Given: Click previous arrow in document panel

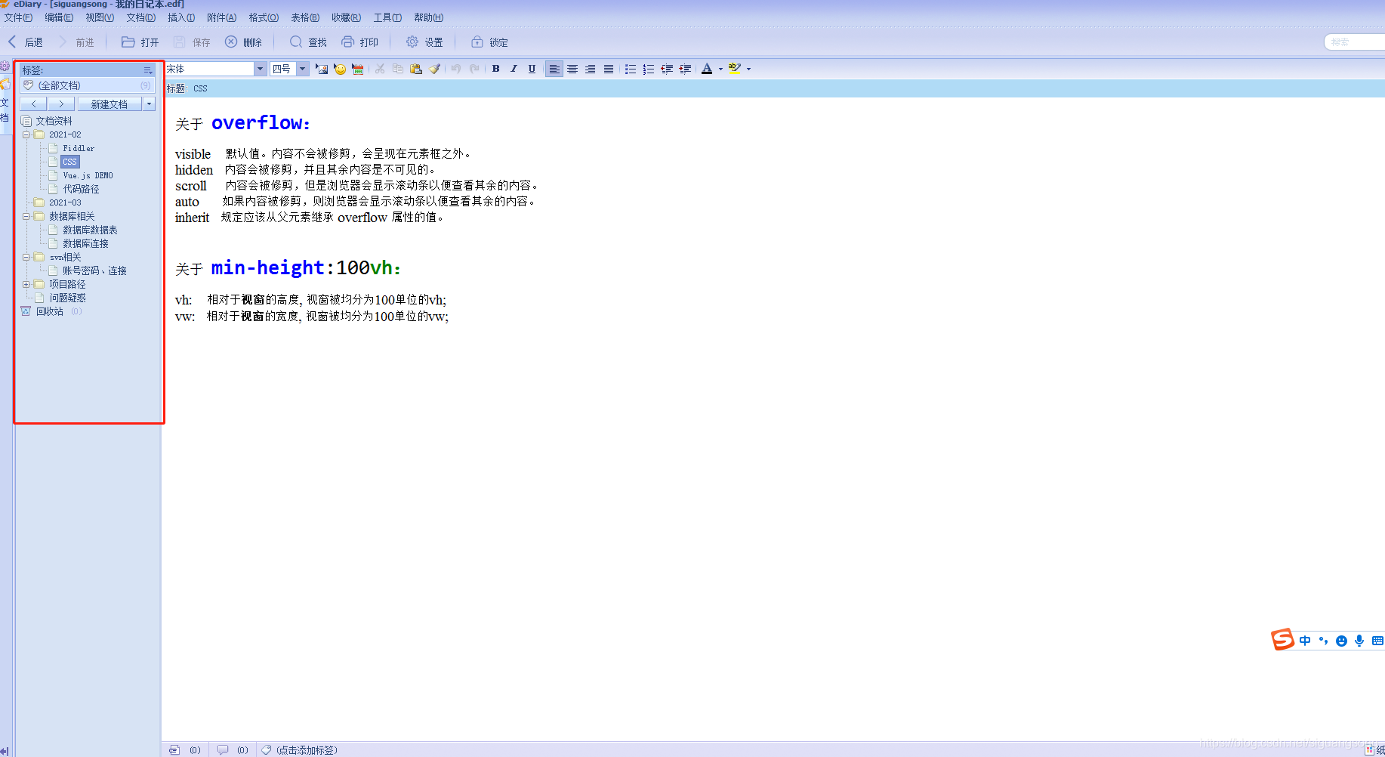Looking at the screenshot, I should point(33,104).
